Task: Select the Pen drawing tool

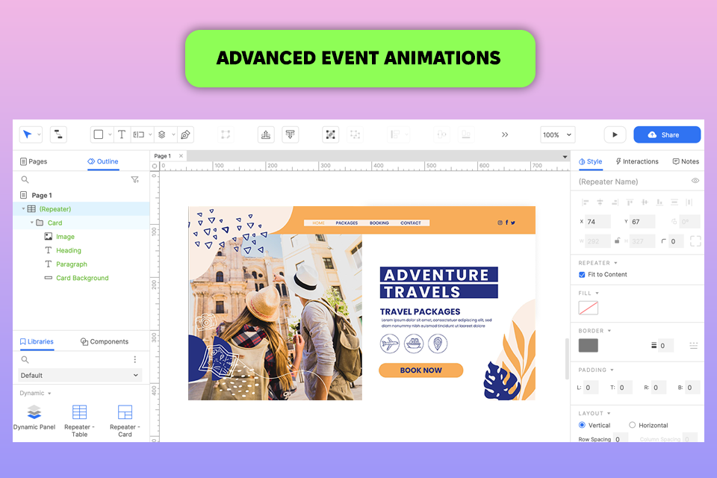Action: 185,134
